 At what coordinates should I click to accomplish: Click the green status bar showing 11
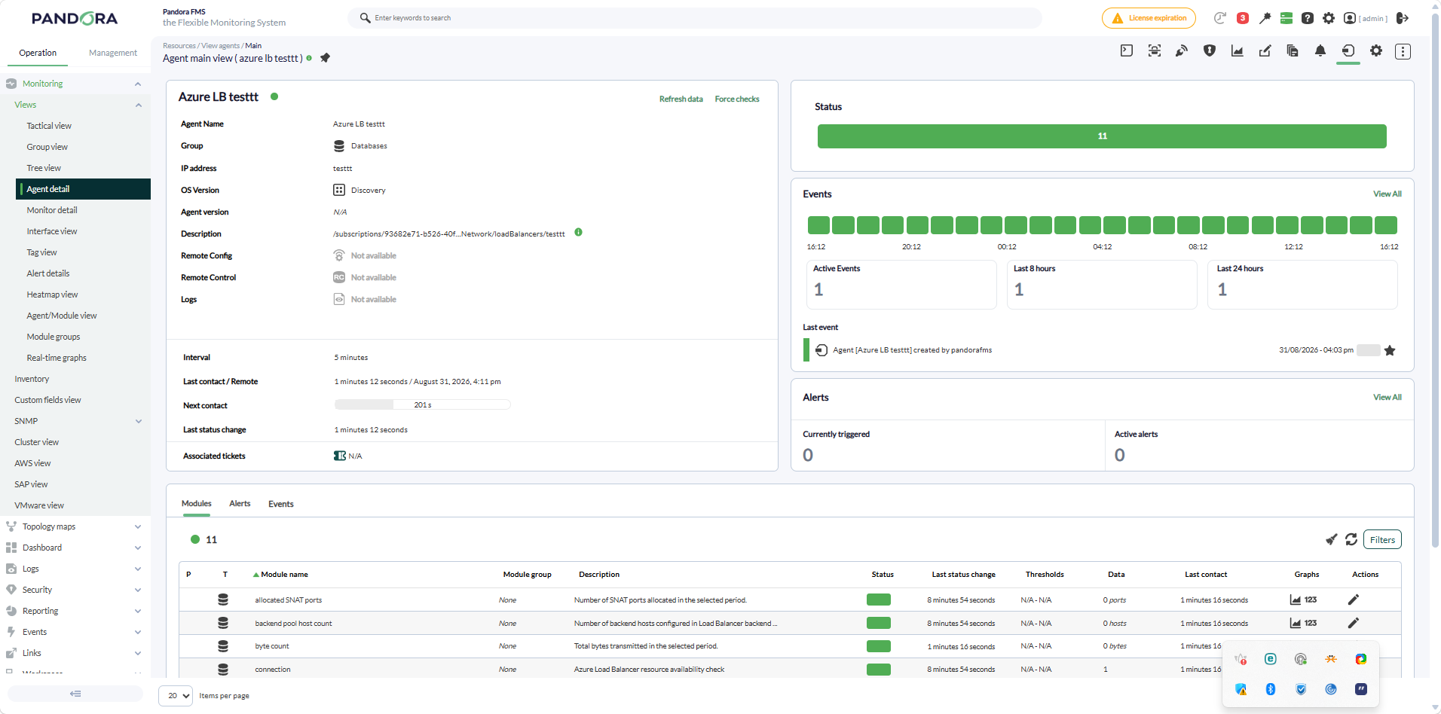(1102, 136)
